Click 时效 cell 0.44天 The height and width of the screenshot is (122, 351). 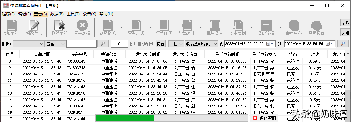click(x=315, y=87)
